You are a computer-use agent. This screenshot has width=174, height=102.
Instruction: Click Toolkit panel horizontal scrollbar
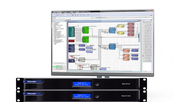tap(59, 63)
